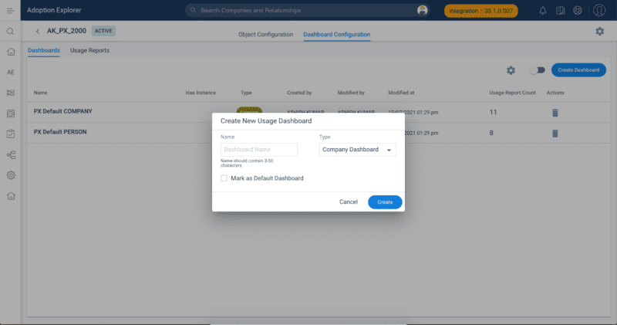617x325 pixels.
Task: Go to Home via the sidebar house icon
Action: pyautogui.click(x=11, y=52)
